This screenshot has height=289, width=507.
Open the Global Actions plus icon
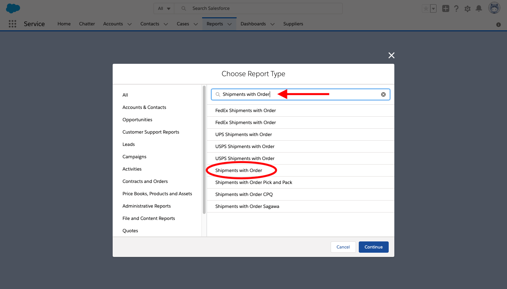pos(446,8)
